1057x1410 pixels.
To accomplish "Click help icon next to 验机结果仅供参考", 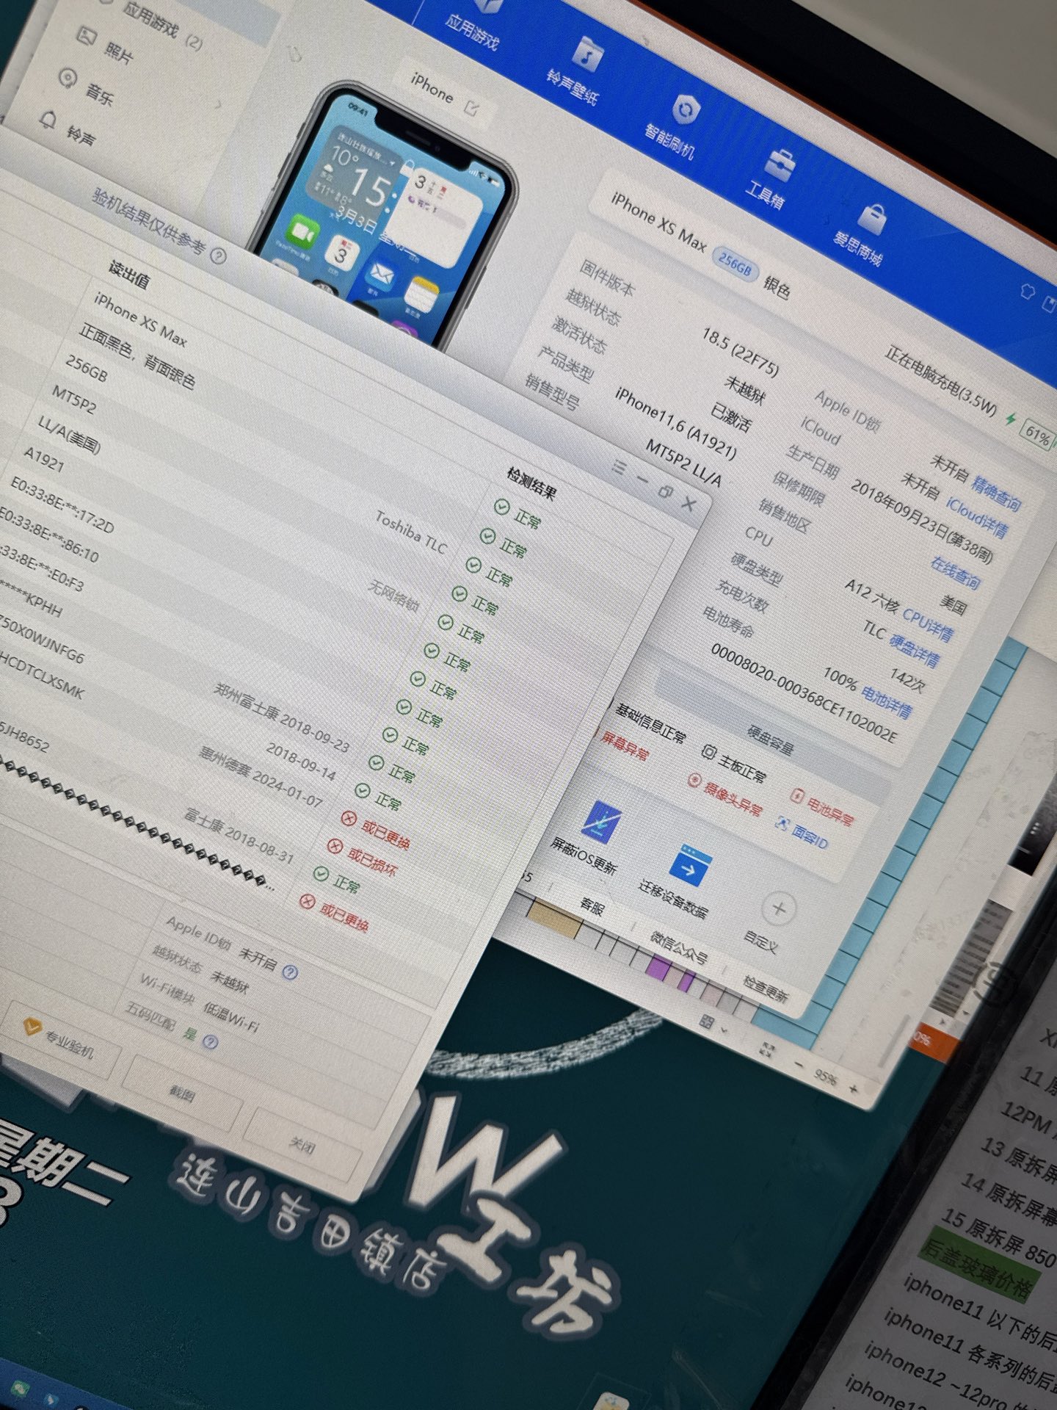I will point(218,255).
